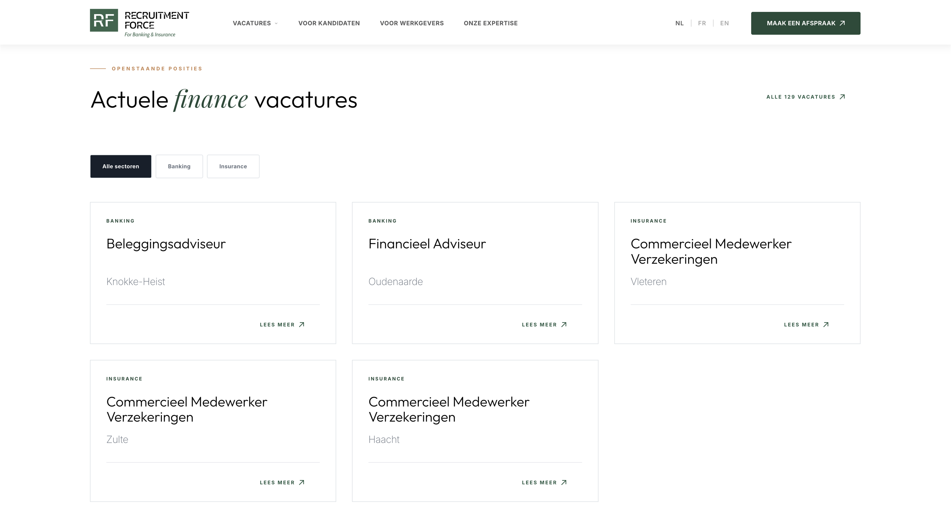Click the arrow icon on Beleggingsadviseur card
951x518 pixels.
tap(302, 325)
